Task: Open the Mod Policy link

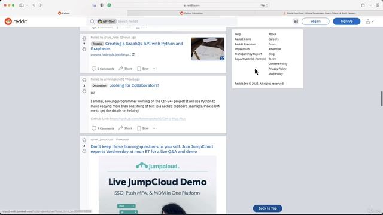Action: (x=275, y=74)
